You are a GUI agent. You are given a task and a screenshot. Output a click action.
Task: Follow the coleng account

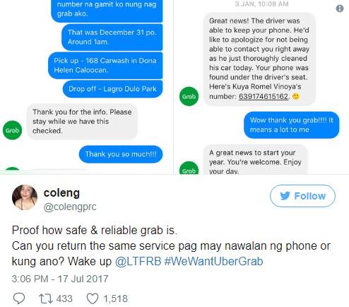click(x=302, y=196)
